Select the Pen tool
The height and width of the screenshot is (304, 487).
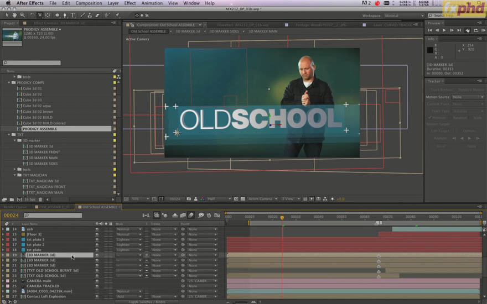click(65, 15)
